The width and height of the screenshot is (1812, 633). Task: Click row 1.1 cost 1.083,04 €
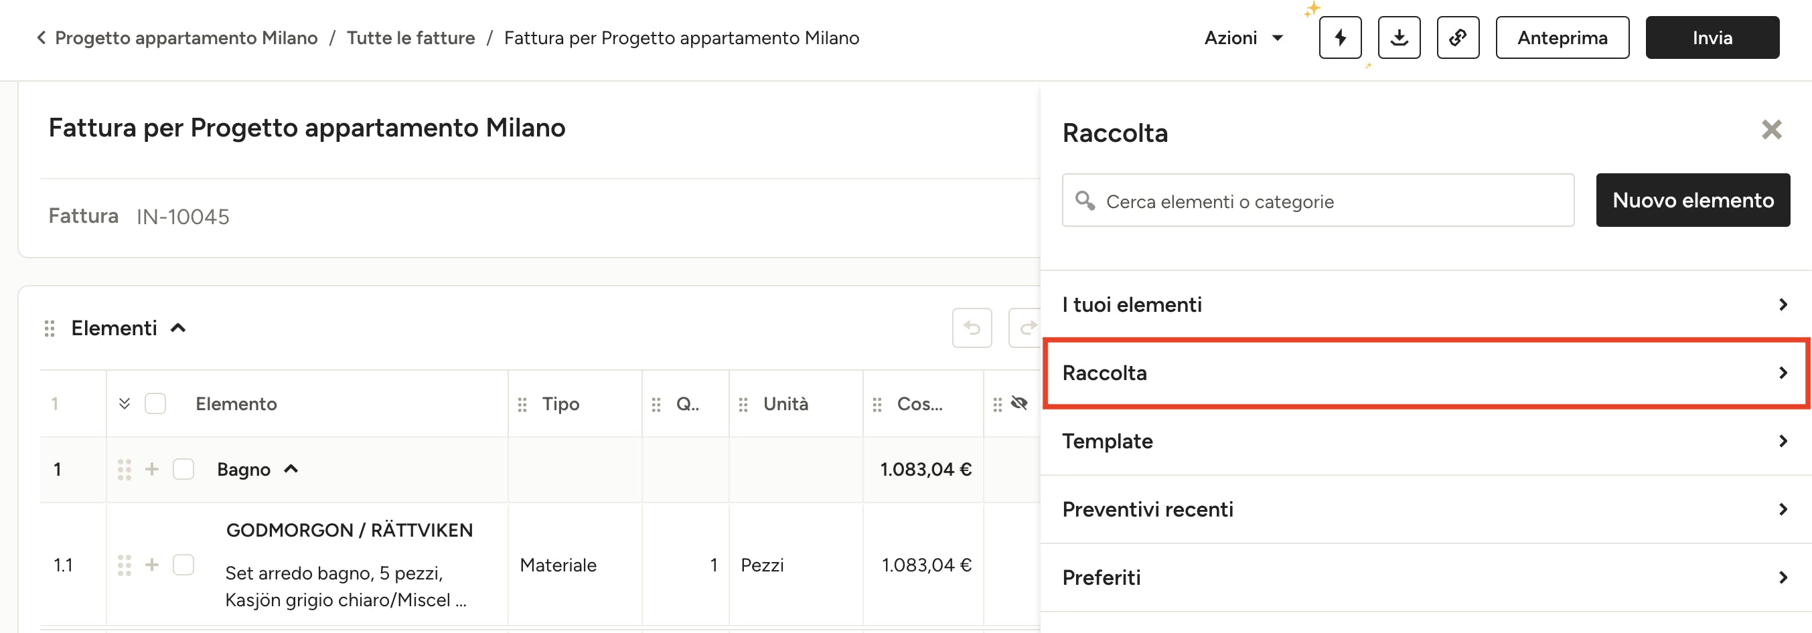926,565
